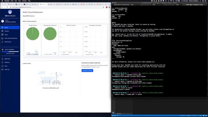Click the Patrick Hoolboom profile avatar
Image resolution: width=208 pixels, height=117 pixels.
coord(3,49)
